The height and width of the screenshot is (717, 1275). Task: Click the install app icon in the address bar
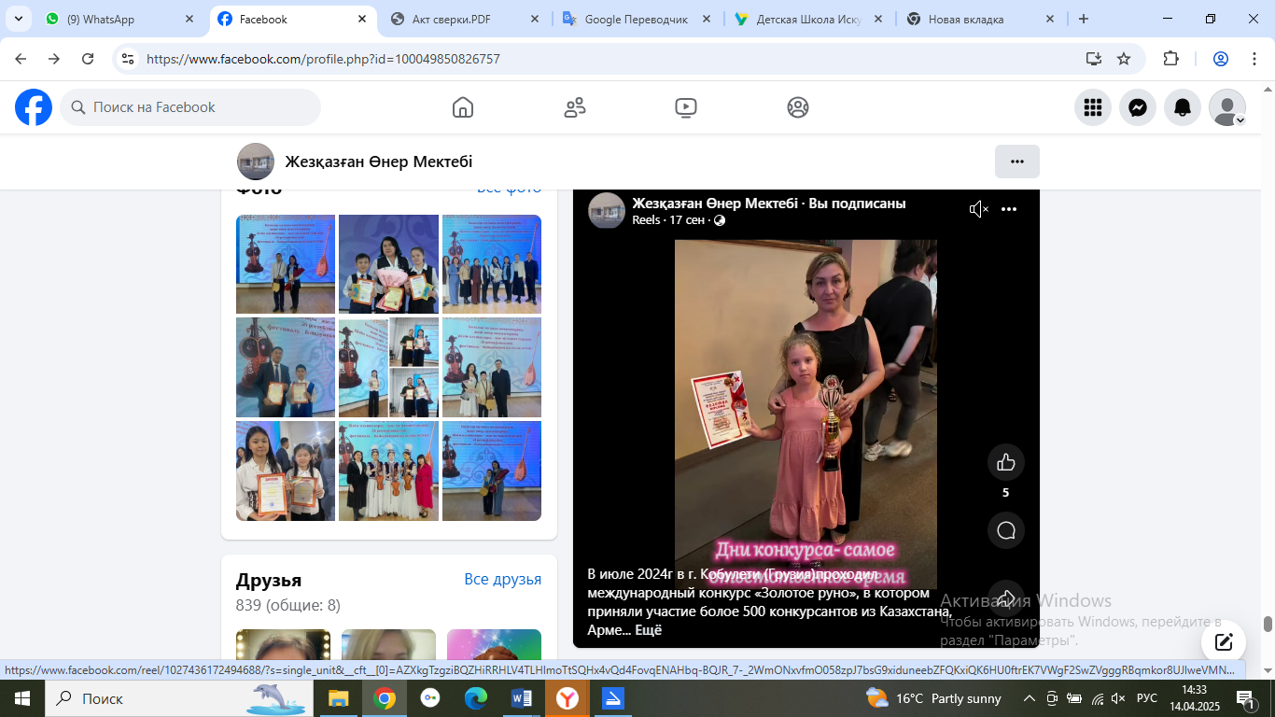pos(1094,59)
